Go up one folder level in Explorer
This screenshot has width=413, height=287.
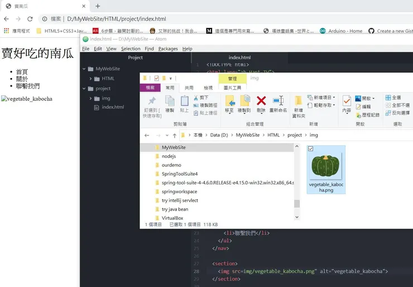pos(174,135)
